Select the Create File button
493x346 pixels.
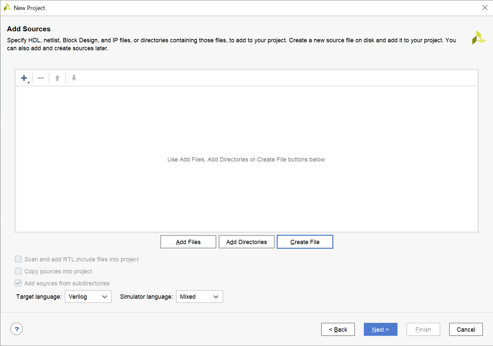tap(305, 242)
